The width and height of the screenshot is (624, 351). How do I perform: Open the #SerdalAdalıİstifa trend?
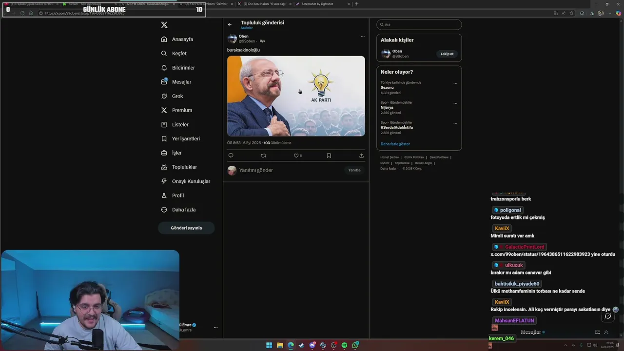[397, 128]
